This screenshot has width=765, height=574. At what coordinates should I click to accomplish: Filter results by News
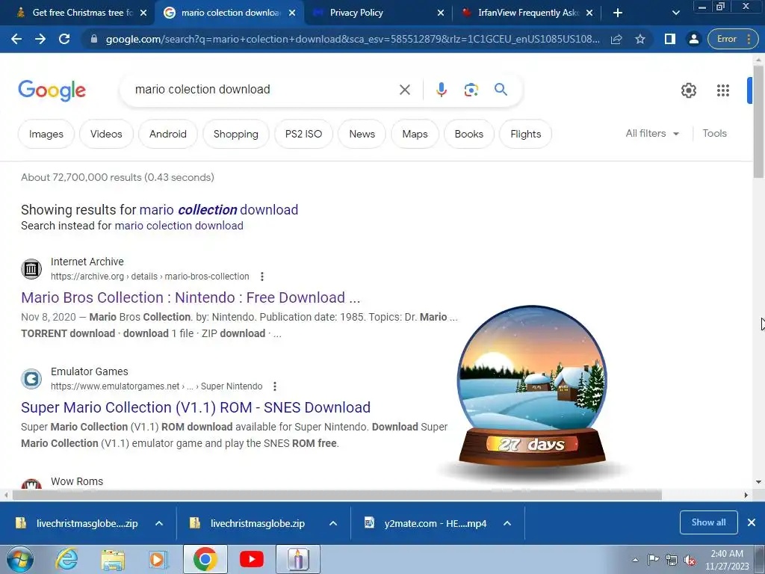point(362,134)
